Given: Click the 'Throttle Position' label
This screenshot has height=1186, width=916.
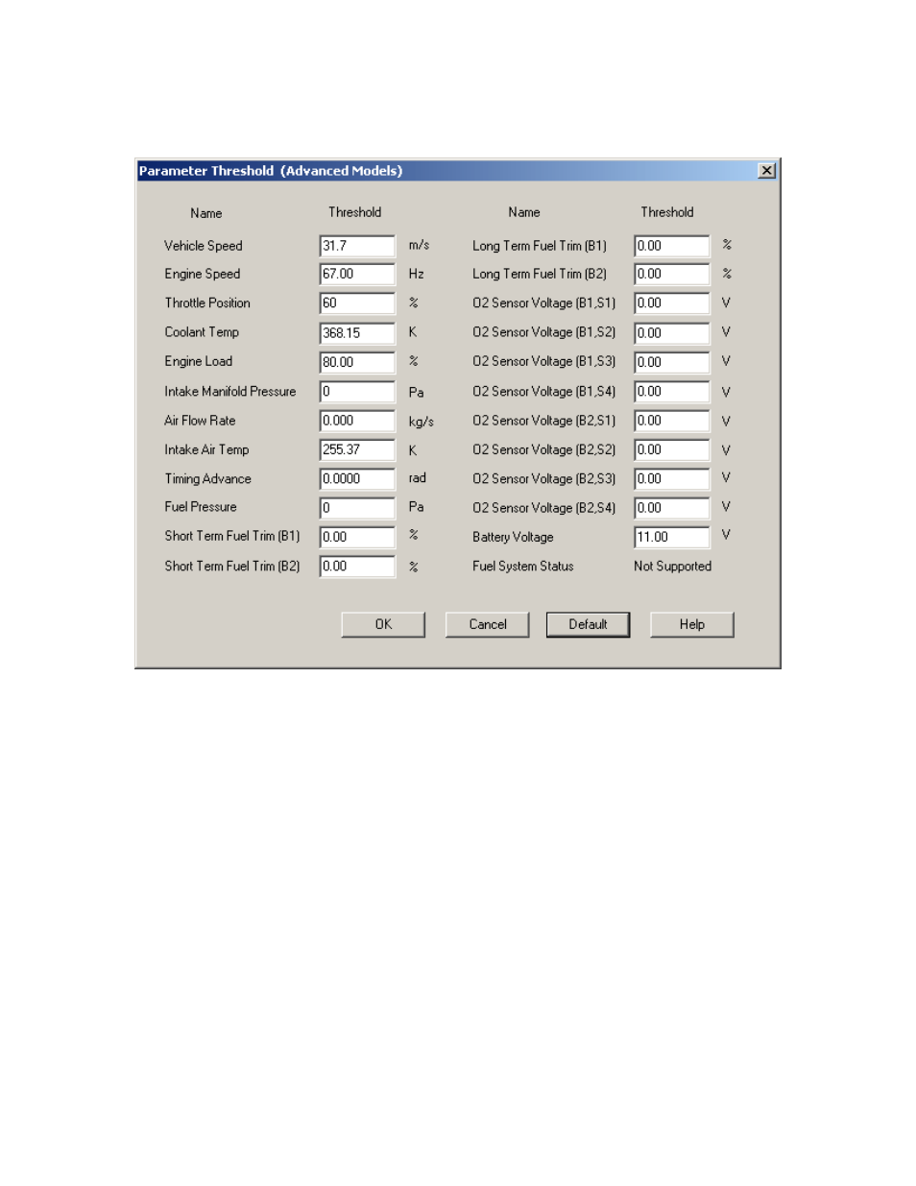Looking at the screenshot, I should (206, 303).
